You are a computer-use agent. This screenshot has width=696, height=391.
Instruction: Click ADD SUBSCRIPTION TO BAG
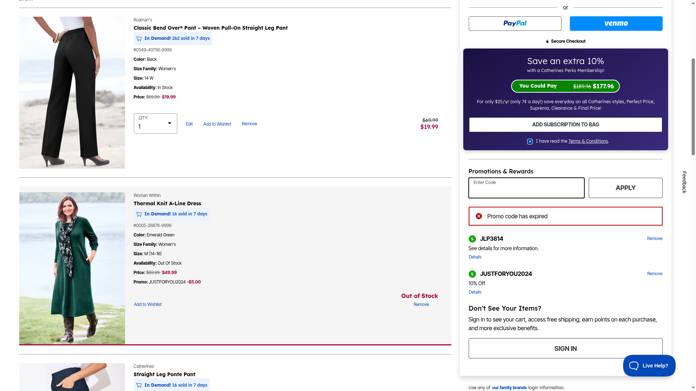[x=565, y=125]
